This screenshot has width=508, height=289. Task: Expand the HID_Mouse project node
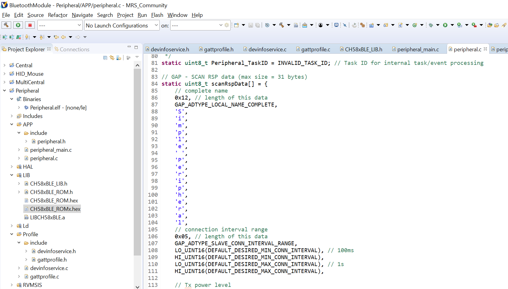pyautogui.click(x=5, y=74)
